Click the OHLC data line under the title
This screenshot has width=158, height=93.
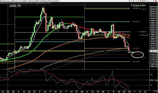[25, 3]
